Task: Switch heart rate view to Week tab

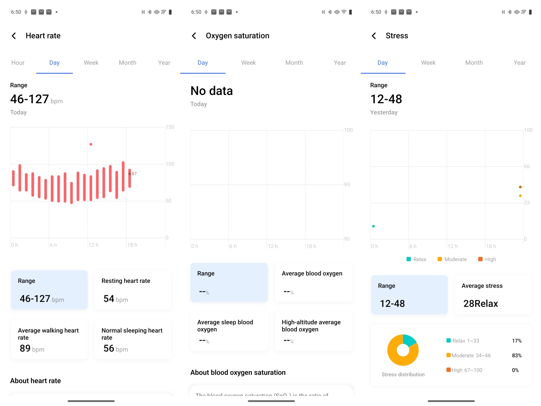Action: click(91, 63)
